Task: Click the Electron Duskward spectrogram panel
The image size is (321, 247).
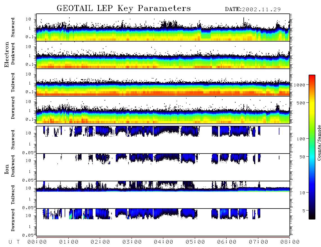Action: click(163, 55)
